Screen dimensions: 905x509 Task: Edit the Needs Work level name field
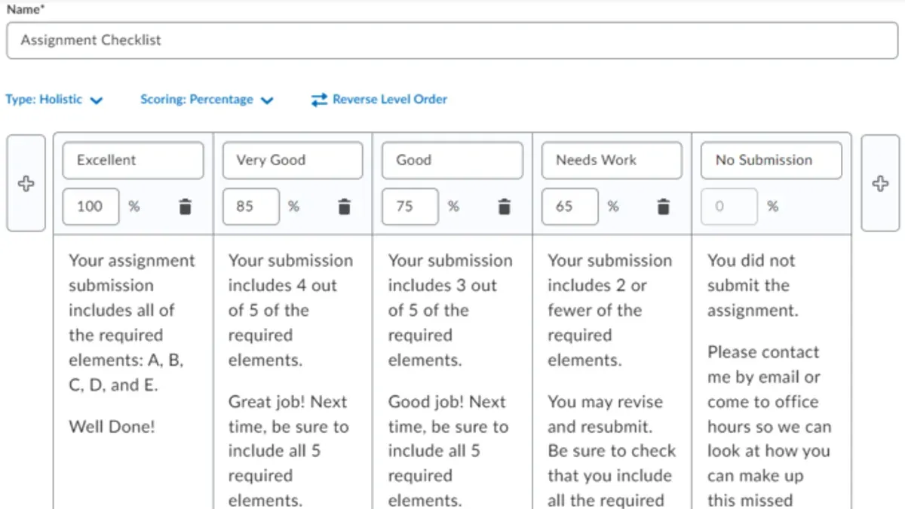tap(612, 161)
